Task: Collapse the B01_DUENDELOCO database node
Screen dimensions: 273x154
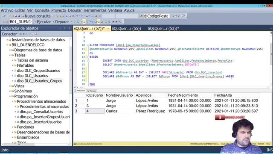Action: (7, 45)
